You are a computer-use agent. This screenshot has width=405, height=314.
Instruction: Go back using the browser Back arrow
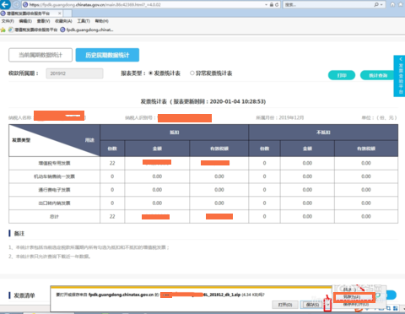click(x=5, y=4)
